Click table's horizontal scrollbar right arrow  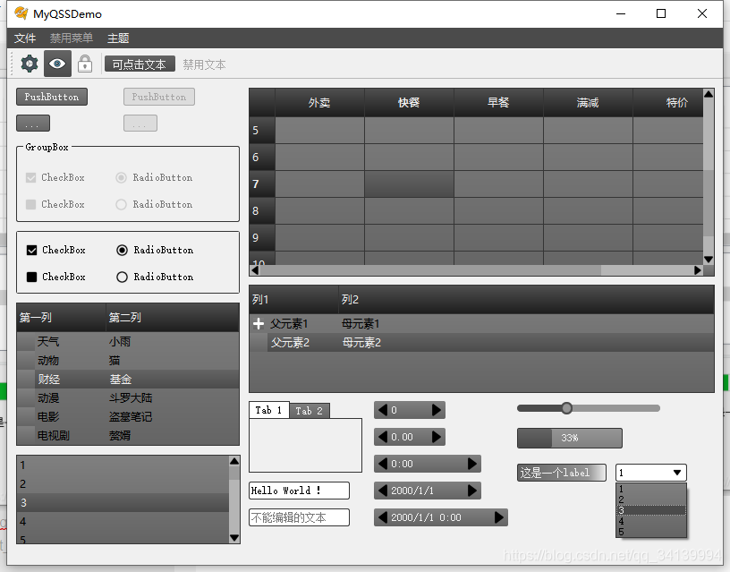[698, 270]
